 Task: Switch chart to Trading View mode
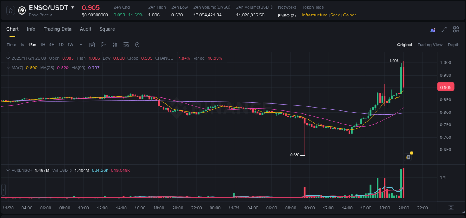[430, 44]
